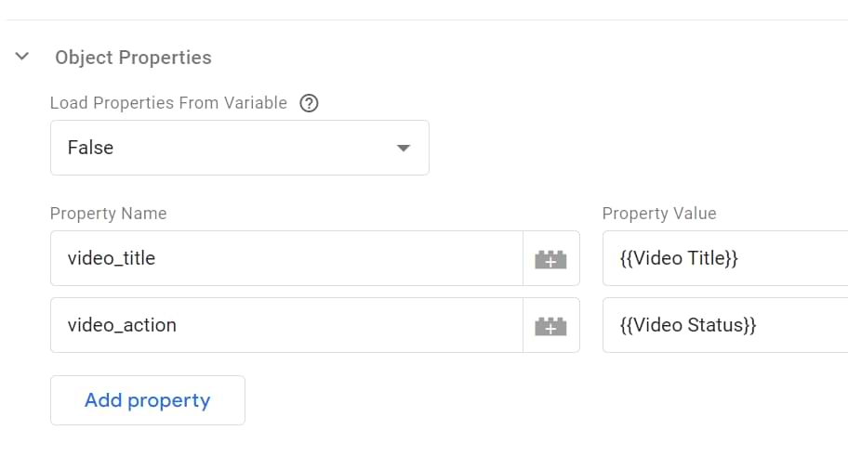Focus the video_title property name field

tap(286, 258)
